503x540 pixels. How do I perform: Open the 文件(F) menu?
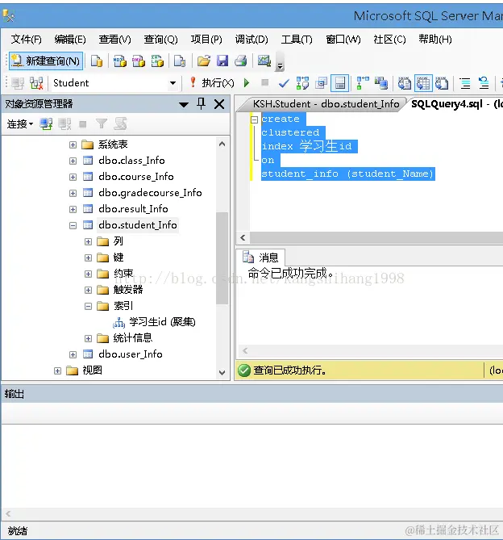click(26, 40)
